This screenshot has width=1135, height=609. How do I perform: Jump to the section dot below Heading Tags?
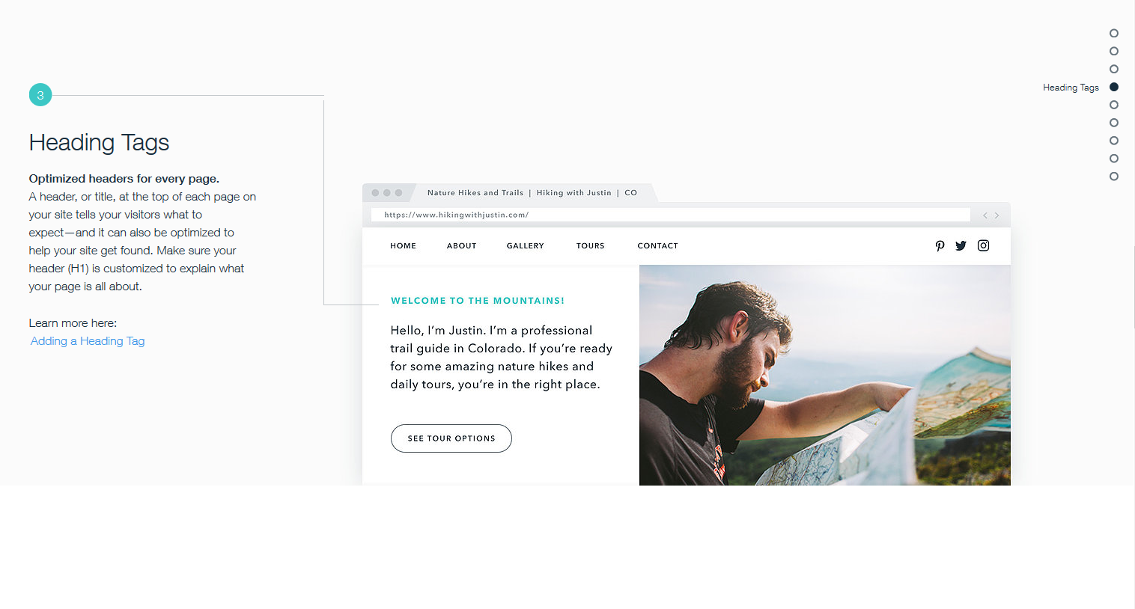(1114, 105)
